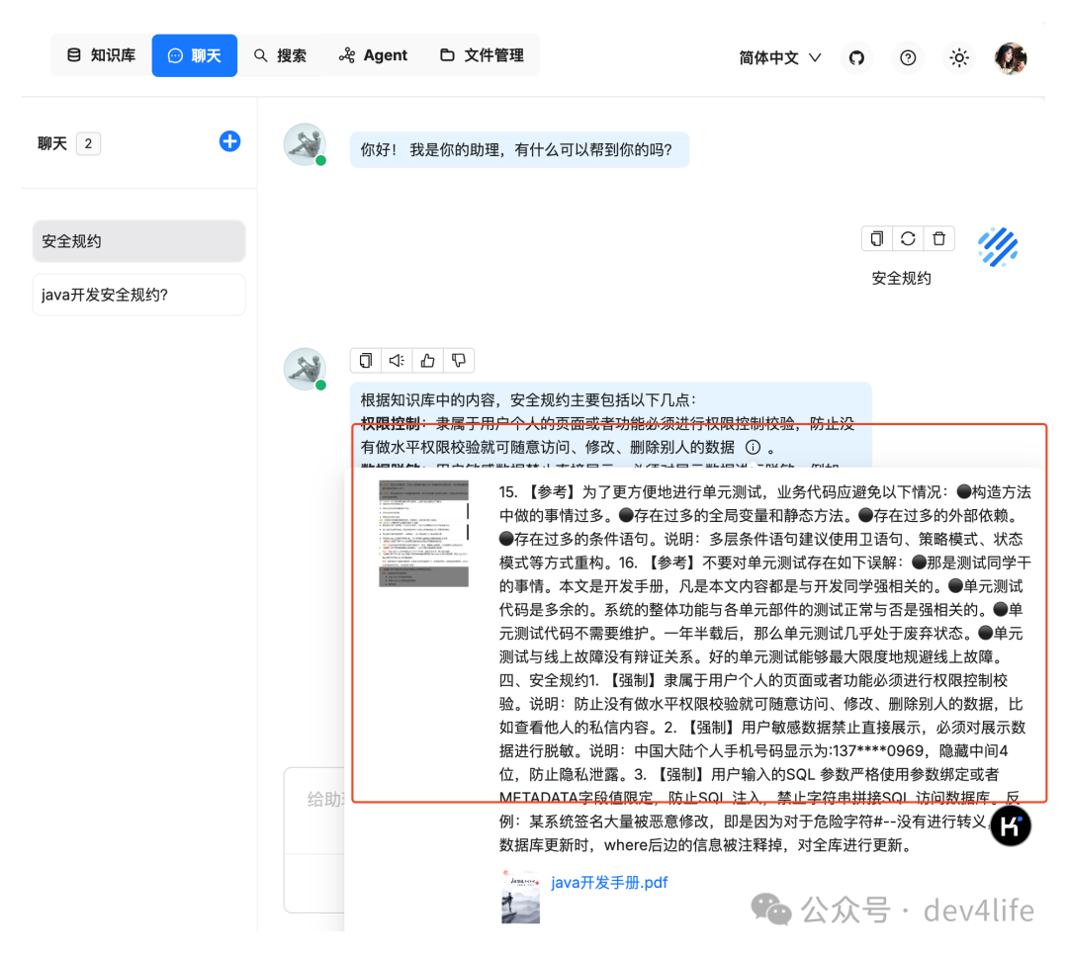This screenshot has height=953, width=1068.
Task: Open the Agent section
Action: (x=373, y=55)
